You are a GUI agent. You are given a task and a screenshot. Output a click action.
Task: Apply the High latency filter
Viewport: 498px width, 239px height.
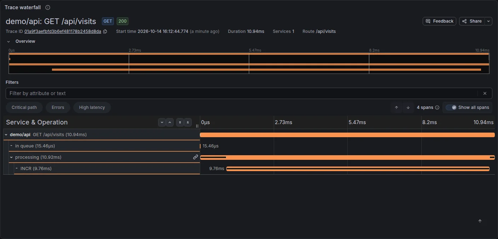[92, 107]
